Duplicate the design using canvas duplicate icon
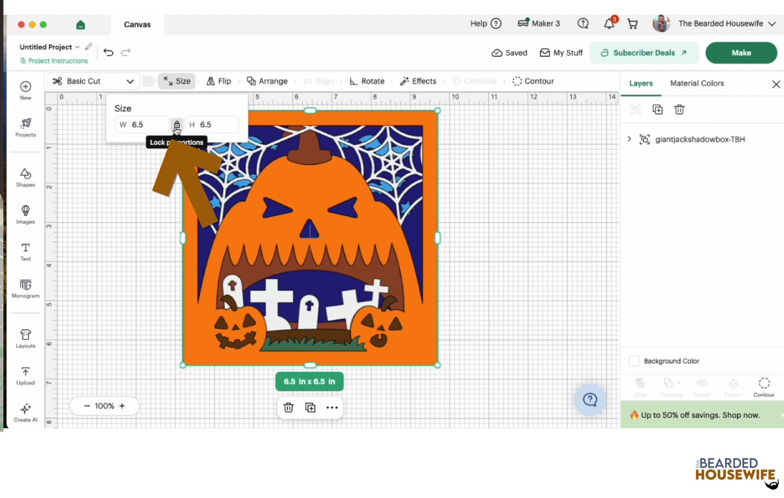The width and height of the screenshot is (784, 498). (x=310, y=407)
